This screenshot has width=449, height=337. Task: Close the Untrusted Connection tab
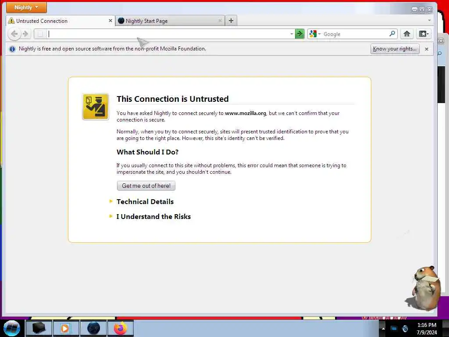coord(110,21)
